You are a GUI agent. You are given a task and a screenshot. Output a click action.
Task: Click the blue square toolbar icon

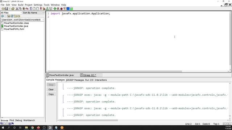point(68,9)
